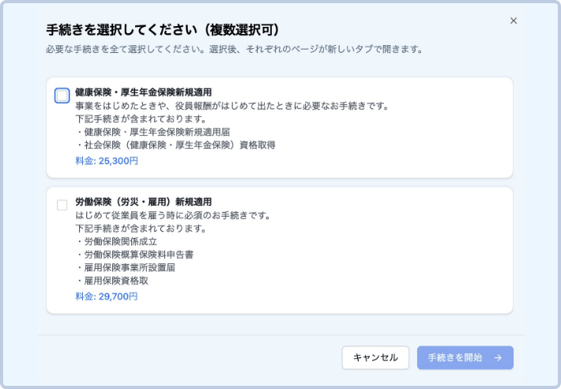
Task: Select the 健康保険・厚生年金保険新規適用 card title
Action: pos(143,92)
